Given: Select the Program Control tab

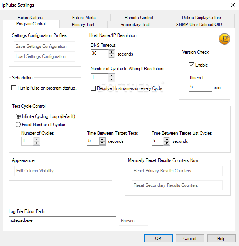Looking at the screenshot, I should 31,24.
